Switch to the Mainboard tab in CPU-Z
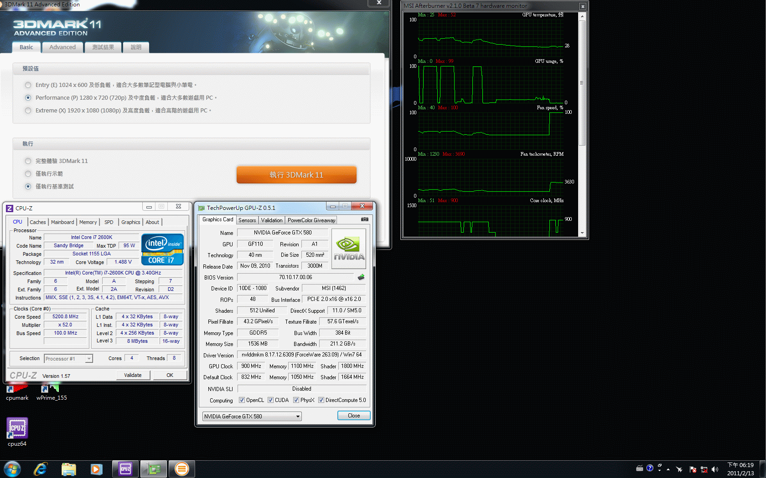Viewport: 766px width, 478px height. [x=62, y=222]
